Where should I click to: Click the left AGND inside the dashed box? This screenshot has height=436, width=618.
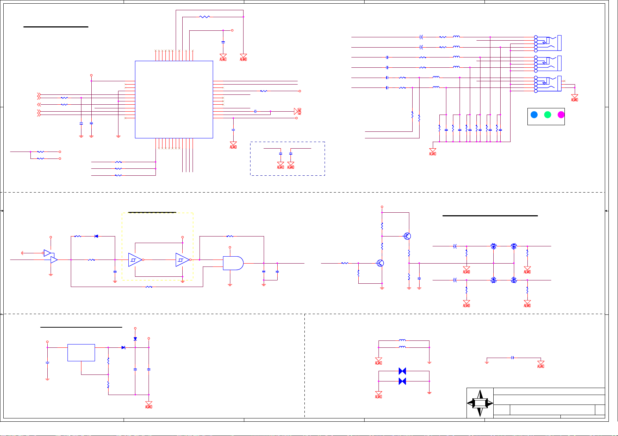(281, 165)
